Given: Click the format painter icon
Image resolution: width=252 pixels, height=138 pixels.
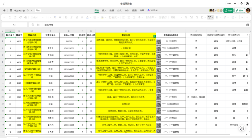Looking at the screenshot, I should [20, 17].
